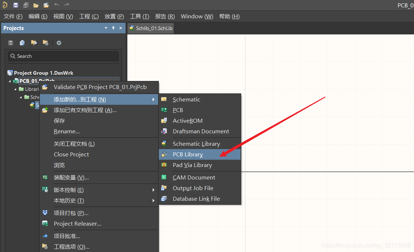
Task: Expand 本地历史 (T) submenu
Action: click(99, 200)
